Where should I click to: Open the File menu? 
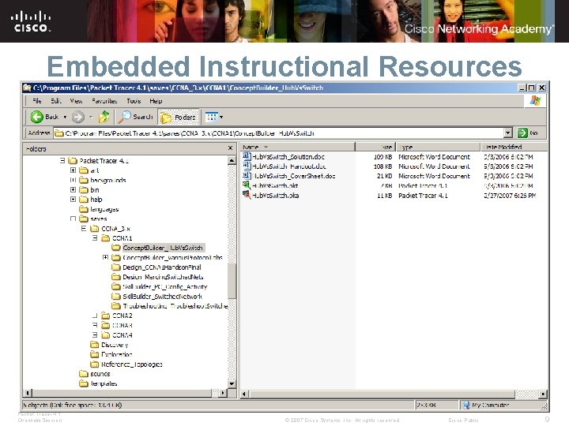point(37,101)
